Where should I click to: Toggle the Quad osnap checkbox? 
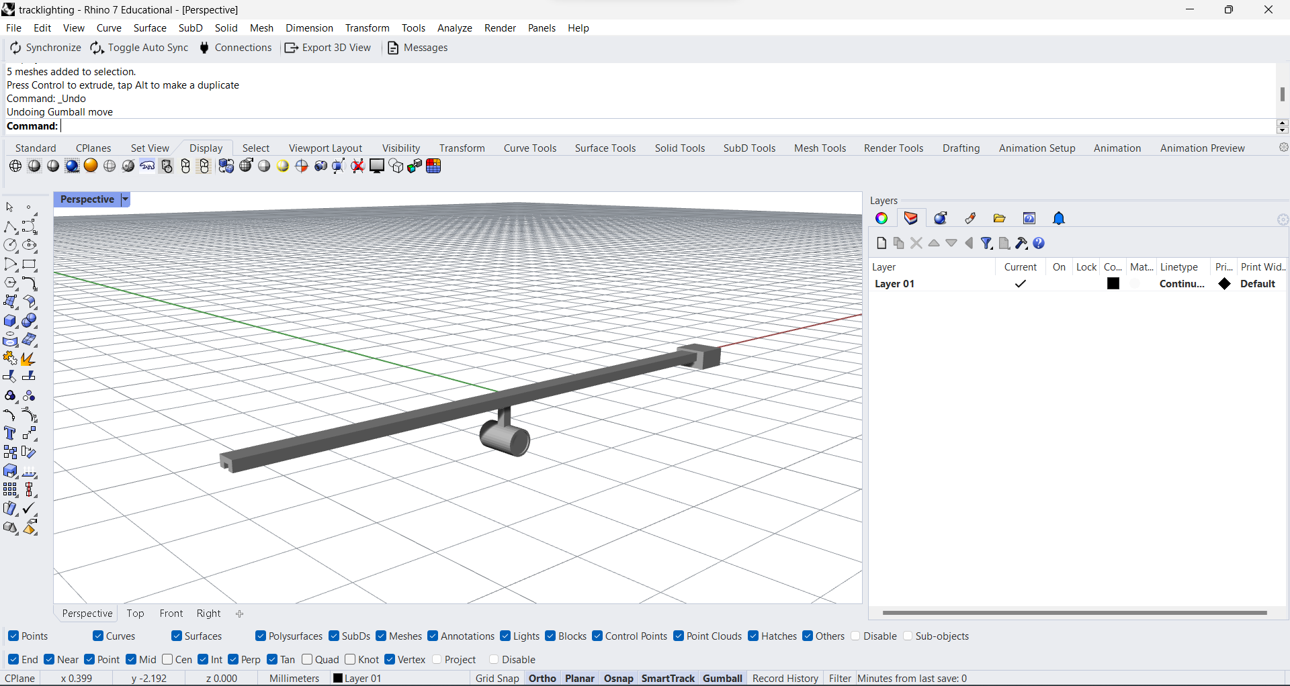click(x=308, y=659)
